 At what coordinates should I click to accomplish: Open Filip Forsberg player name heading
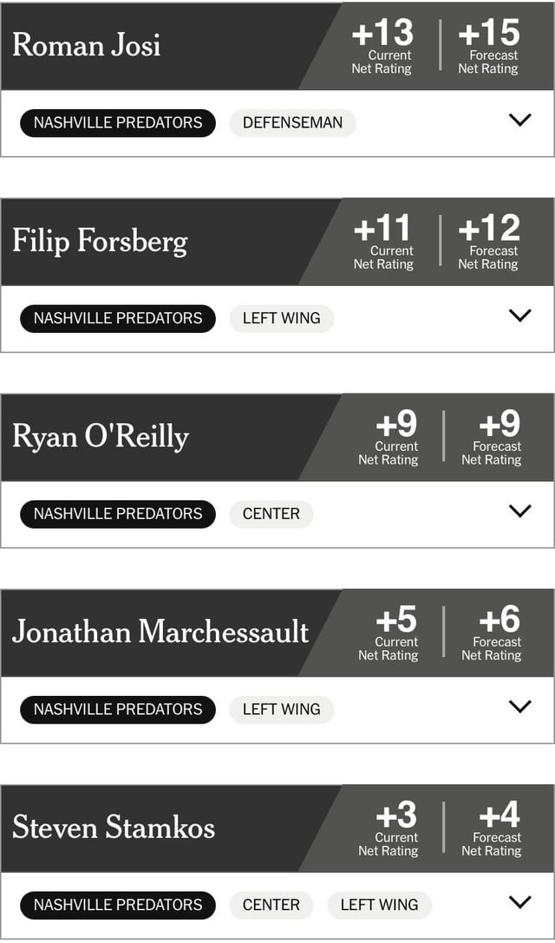[100, 241]
